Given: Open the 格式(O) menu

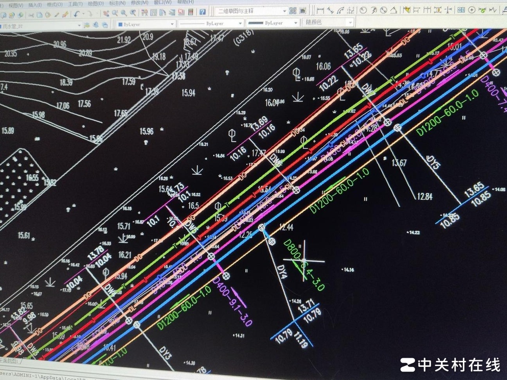Looking at the screenshot, I should pos(54,5).
